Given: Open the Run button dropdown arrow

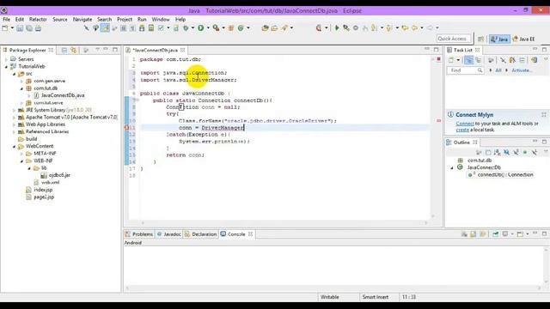Looking at the screenshot, I should (x=208, y=28).
